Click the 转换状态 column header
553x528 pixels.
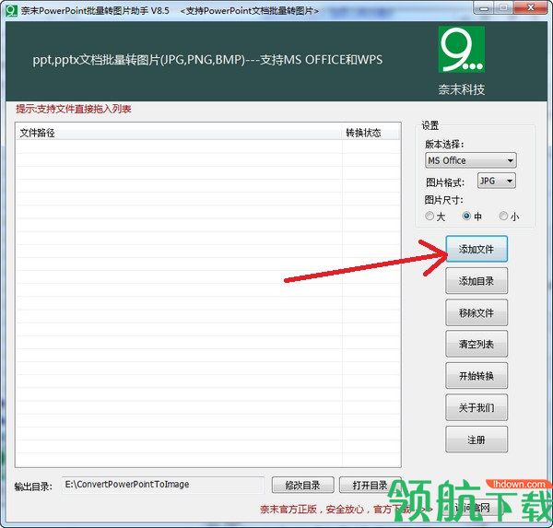pyautogui.click(x=371, y=133)
